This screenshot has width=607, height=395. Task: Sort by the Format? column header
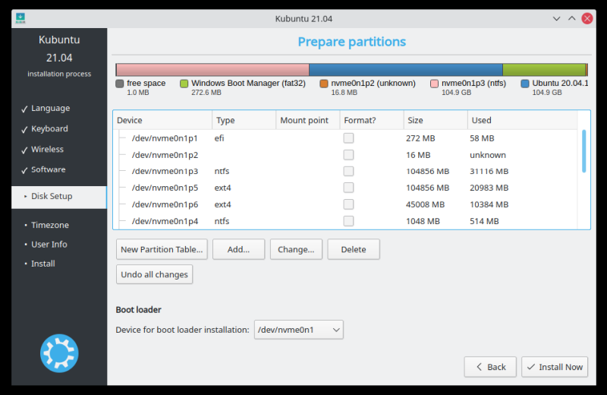(x=372, y=120)
